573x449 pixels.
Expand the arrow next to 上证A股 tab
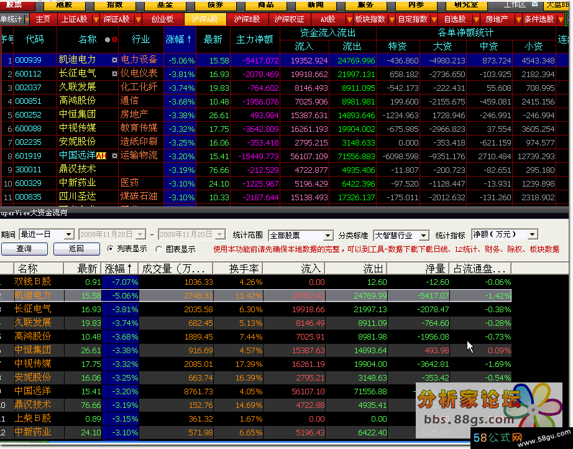click(96, 19)
